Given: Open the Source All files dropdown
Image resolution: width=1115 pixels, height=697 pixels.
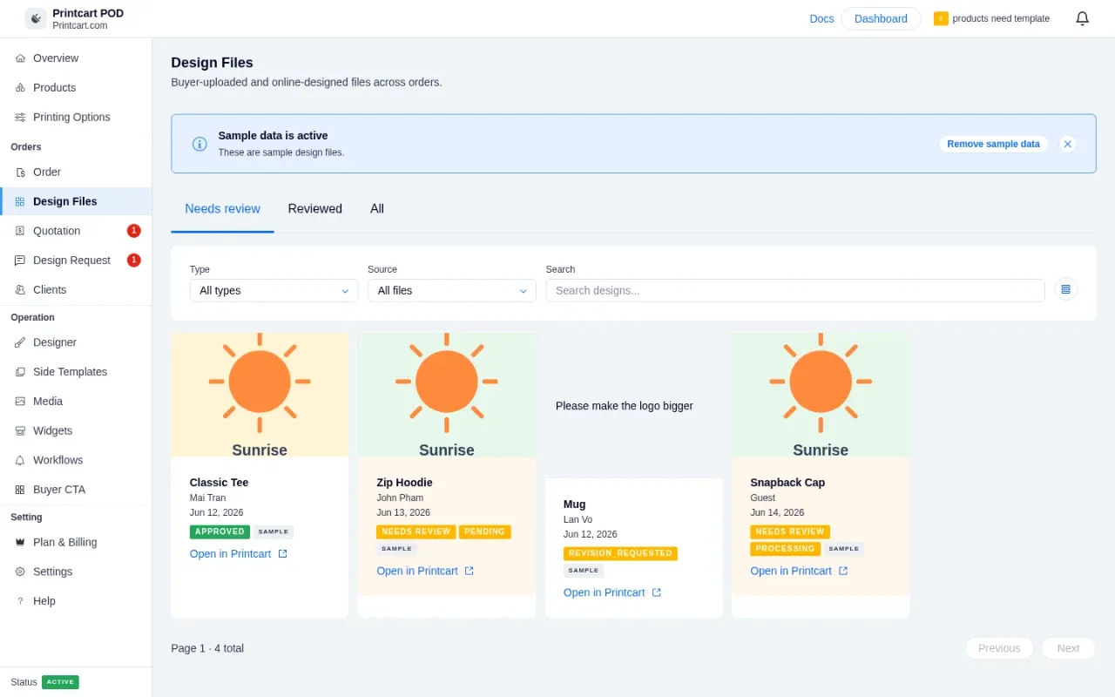Looking at the screenshot, I should [452, 290].
